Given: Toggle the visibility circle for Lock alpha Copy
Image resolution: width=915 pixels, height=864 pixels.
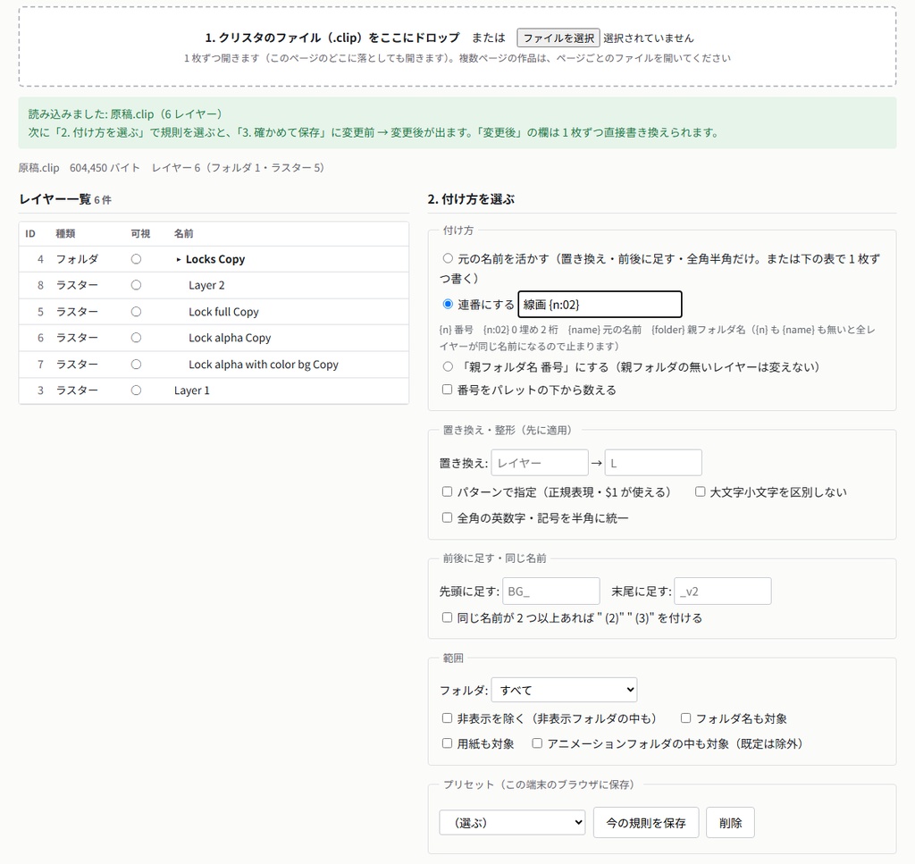Looking at the screenshot, I should [136, 338].
